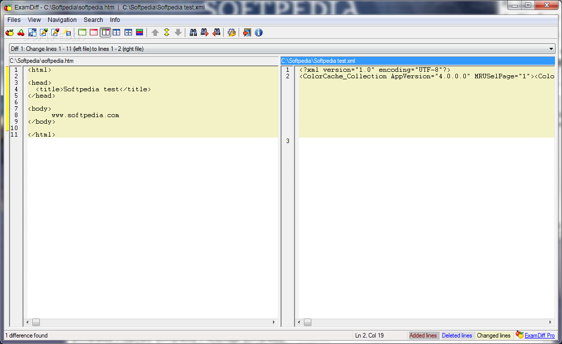Switch to horizontal split layout icon

pos(117,32)
